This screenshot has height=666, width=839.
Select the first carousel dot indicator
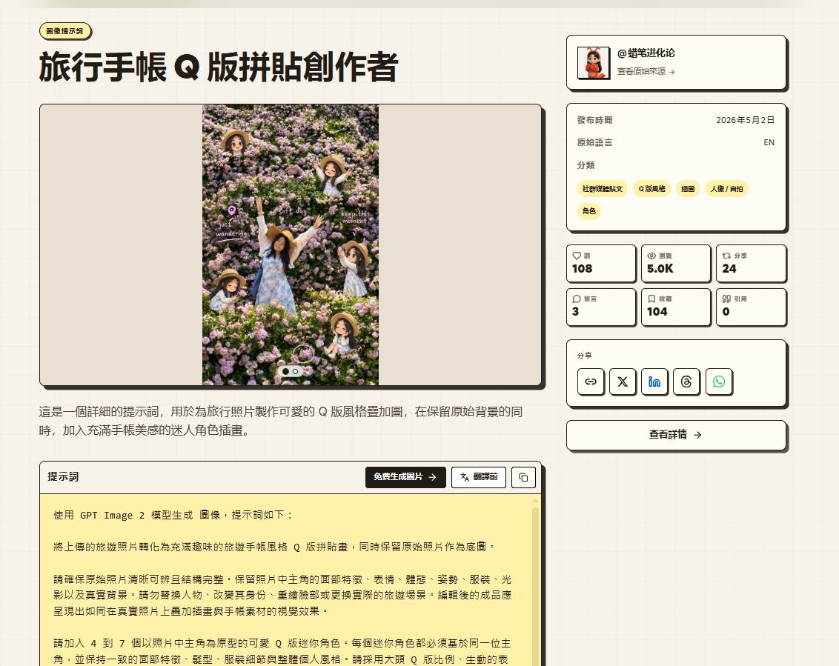point(286,371)
